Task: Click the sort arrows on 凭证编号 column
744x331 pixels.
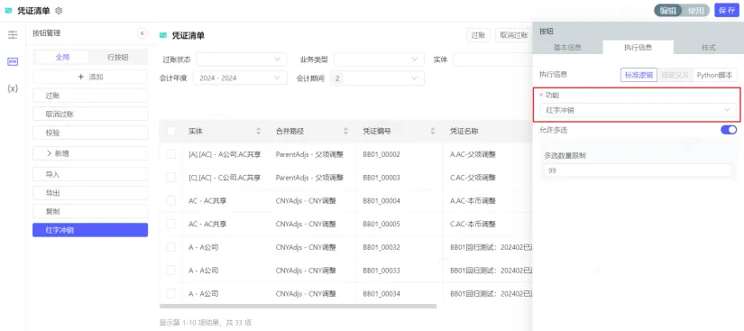Action: 433,131
